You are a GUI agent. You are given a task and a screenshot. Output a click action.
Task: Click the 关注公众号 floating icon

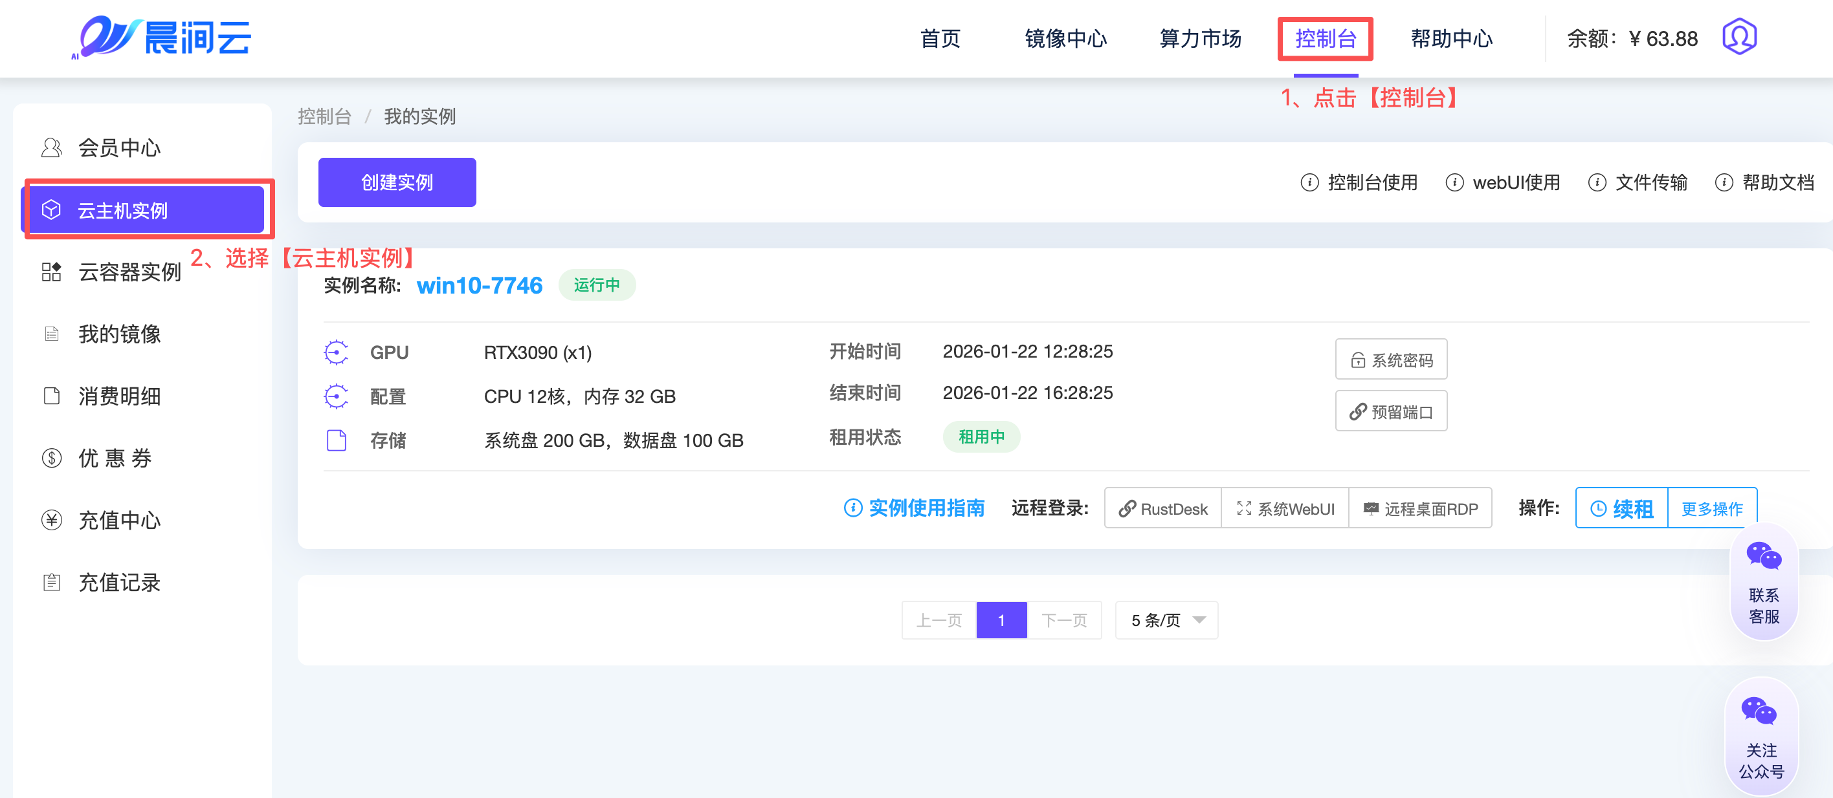[1761, 736]
